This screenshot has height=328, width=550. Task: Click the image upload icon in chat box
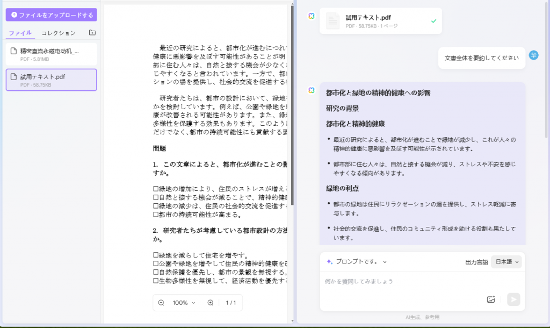491,300
